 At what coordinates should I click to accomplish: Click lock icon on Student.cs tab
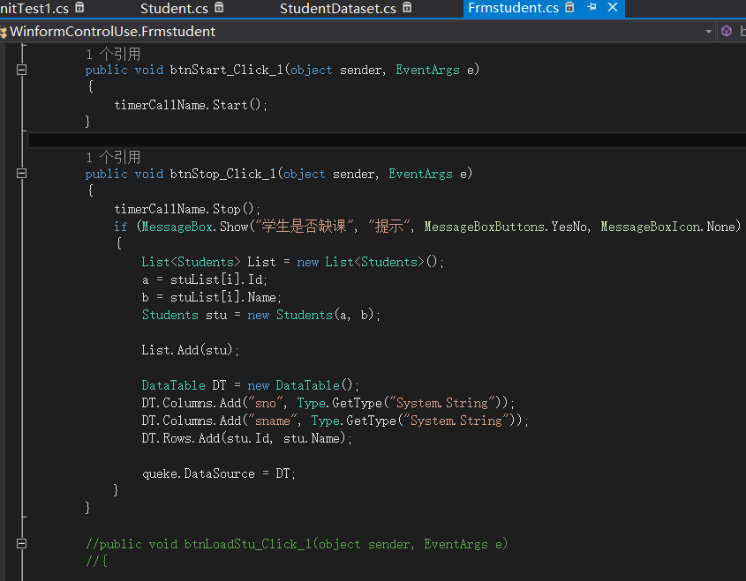[x=219, y=8]
